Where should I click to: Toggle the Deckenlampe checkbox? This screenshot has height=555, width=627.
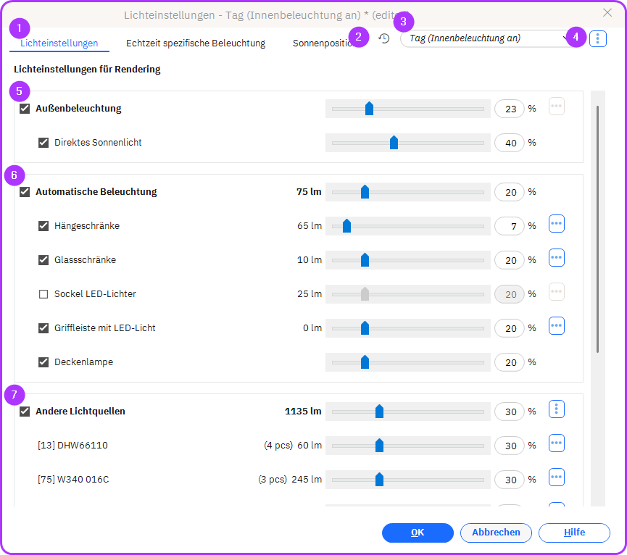[43, 362]
